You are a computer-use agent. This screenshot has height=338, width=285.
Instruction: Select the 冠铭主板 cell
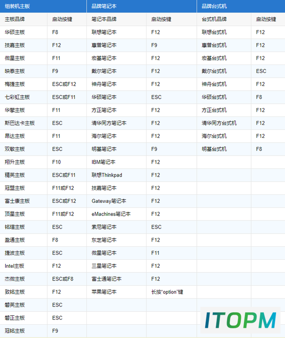[24, 331]
